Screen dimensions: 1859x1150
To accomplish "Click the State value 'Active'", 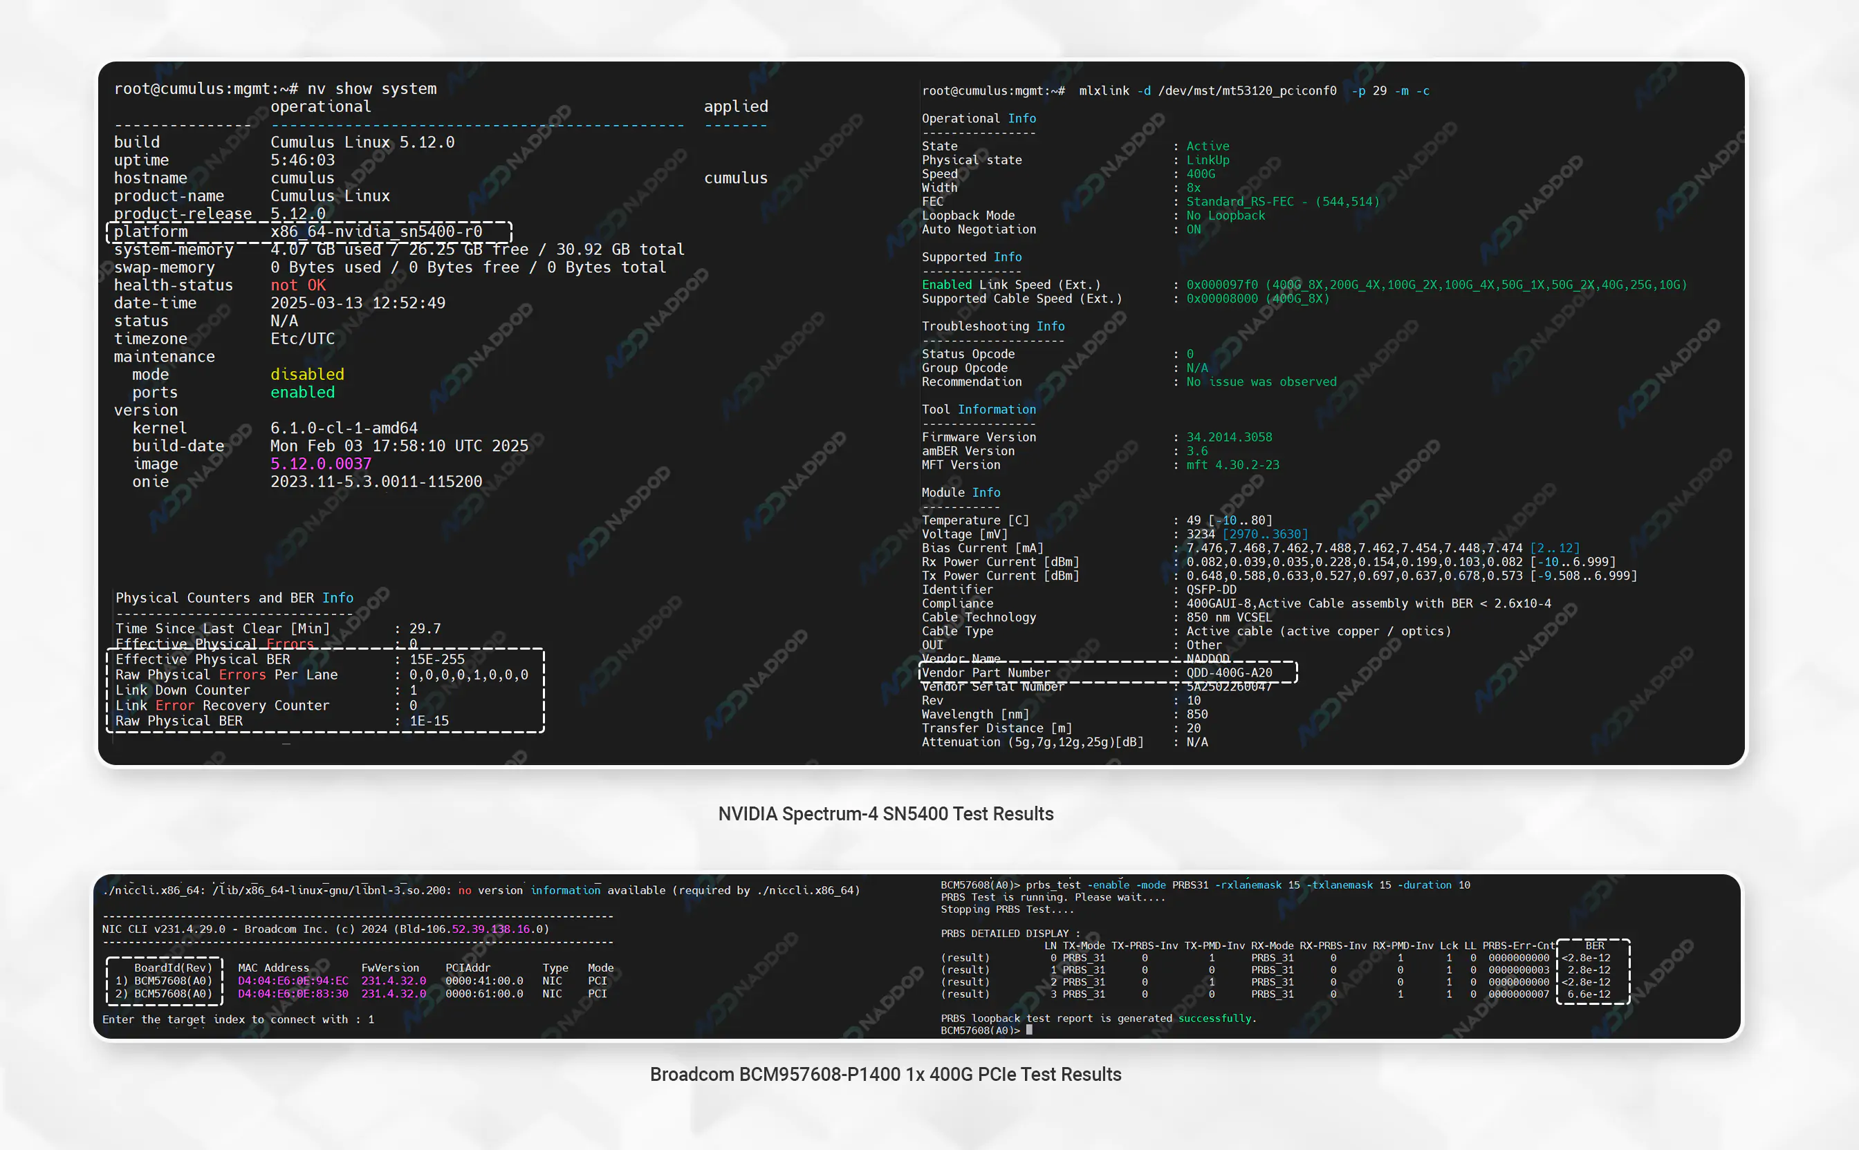I will click(x=1208, y=146).
